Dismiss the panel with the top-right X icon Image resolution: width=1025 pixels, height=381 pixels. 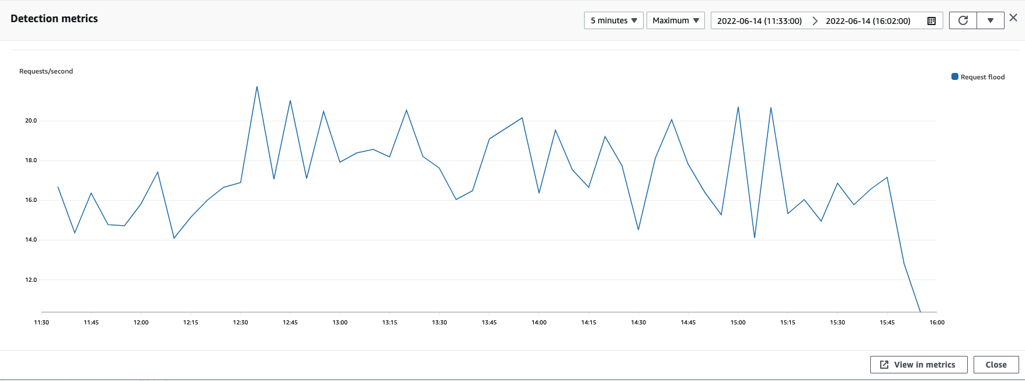pyautogui.click(x=1013, y=18)
